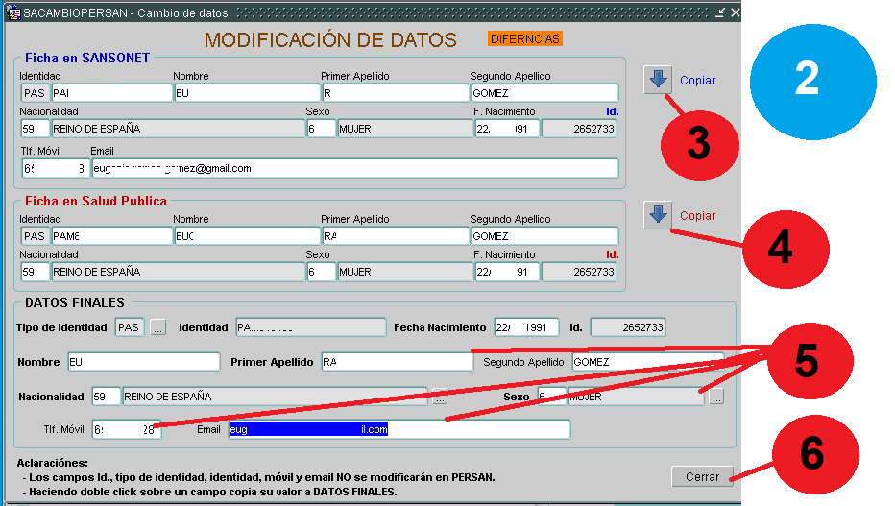The width and height of the screenshot is (895, 506).
Task: Select the Email field in DATOS FINALES
Action: [x=399, y=429]
